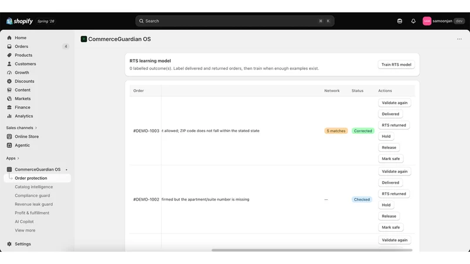Click the Discounts icon
Screen dimensions: 470x264
tap(9, 81)
